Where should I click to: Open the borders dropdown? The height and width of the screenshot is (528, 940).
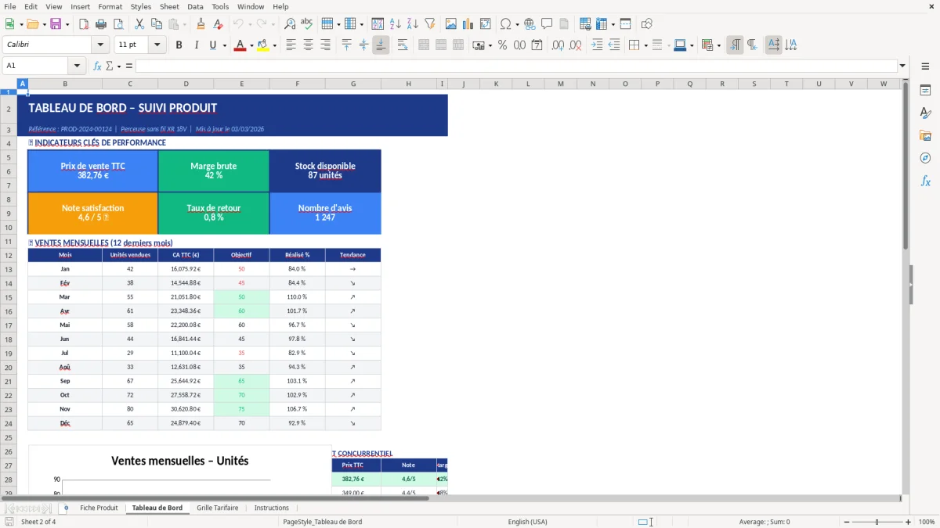pos(633,45)
